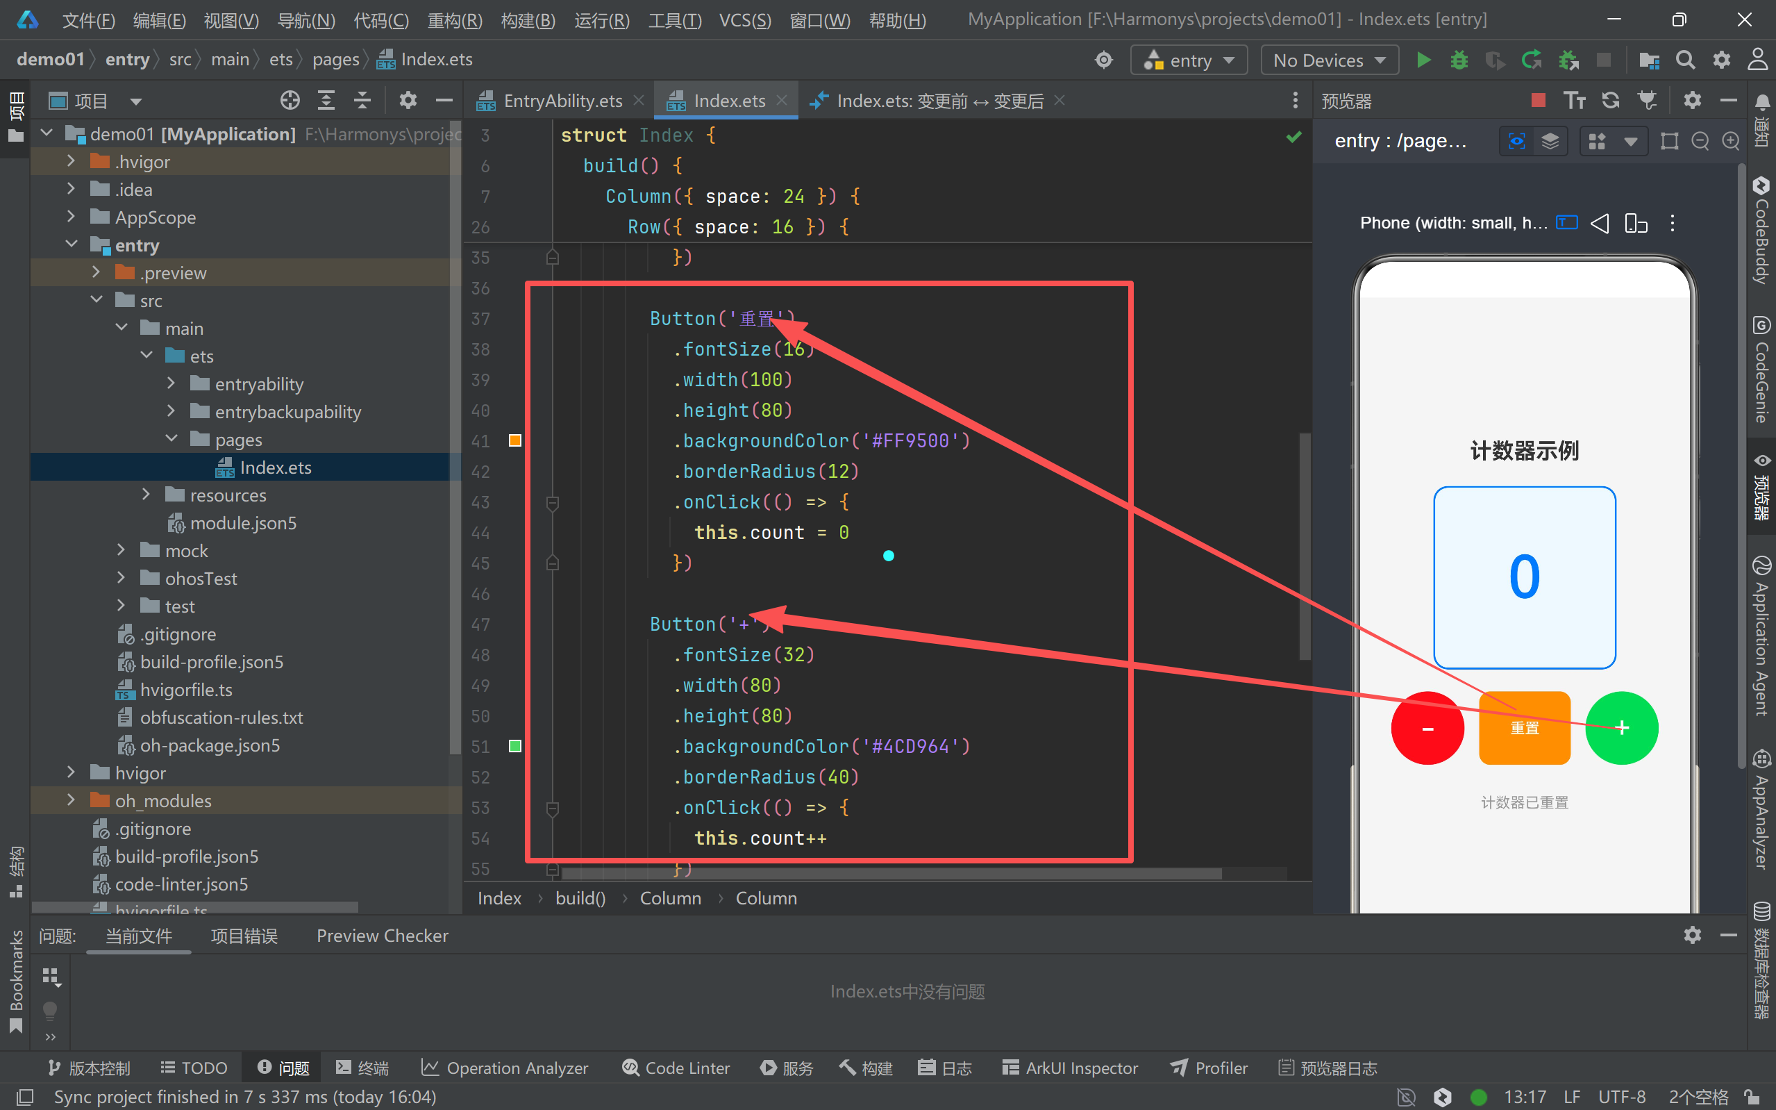Viewport: 1776px width, 1110px height.
Task: Click the green Run button
Action: pyautogui.click(x=1423, y=60)
